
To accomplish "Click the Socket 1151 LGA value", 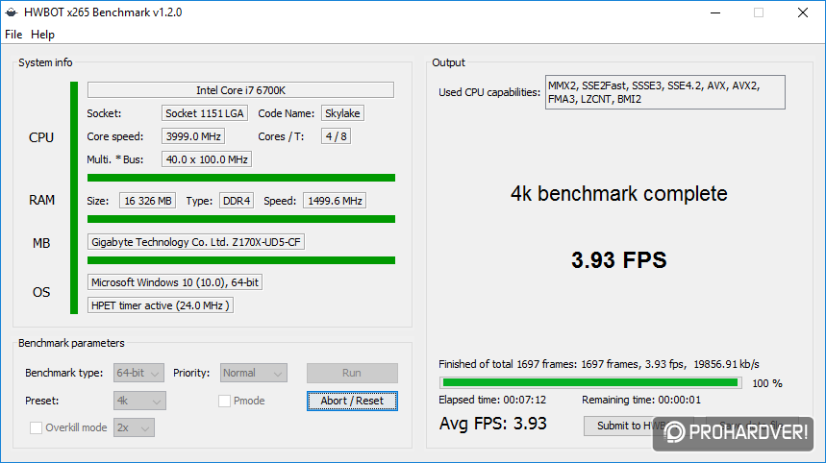I will point(205,113).
